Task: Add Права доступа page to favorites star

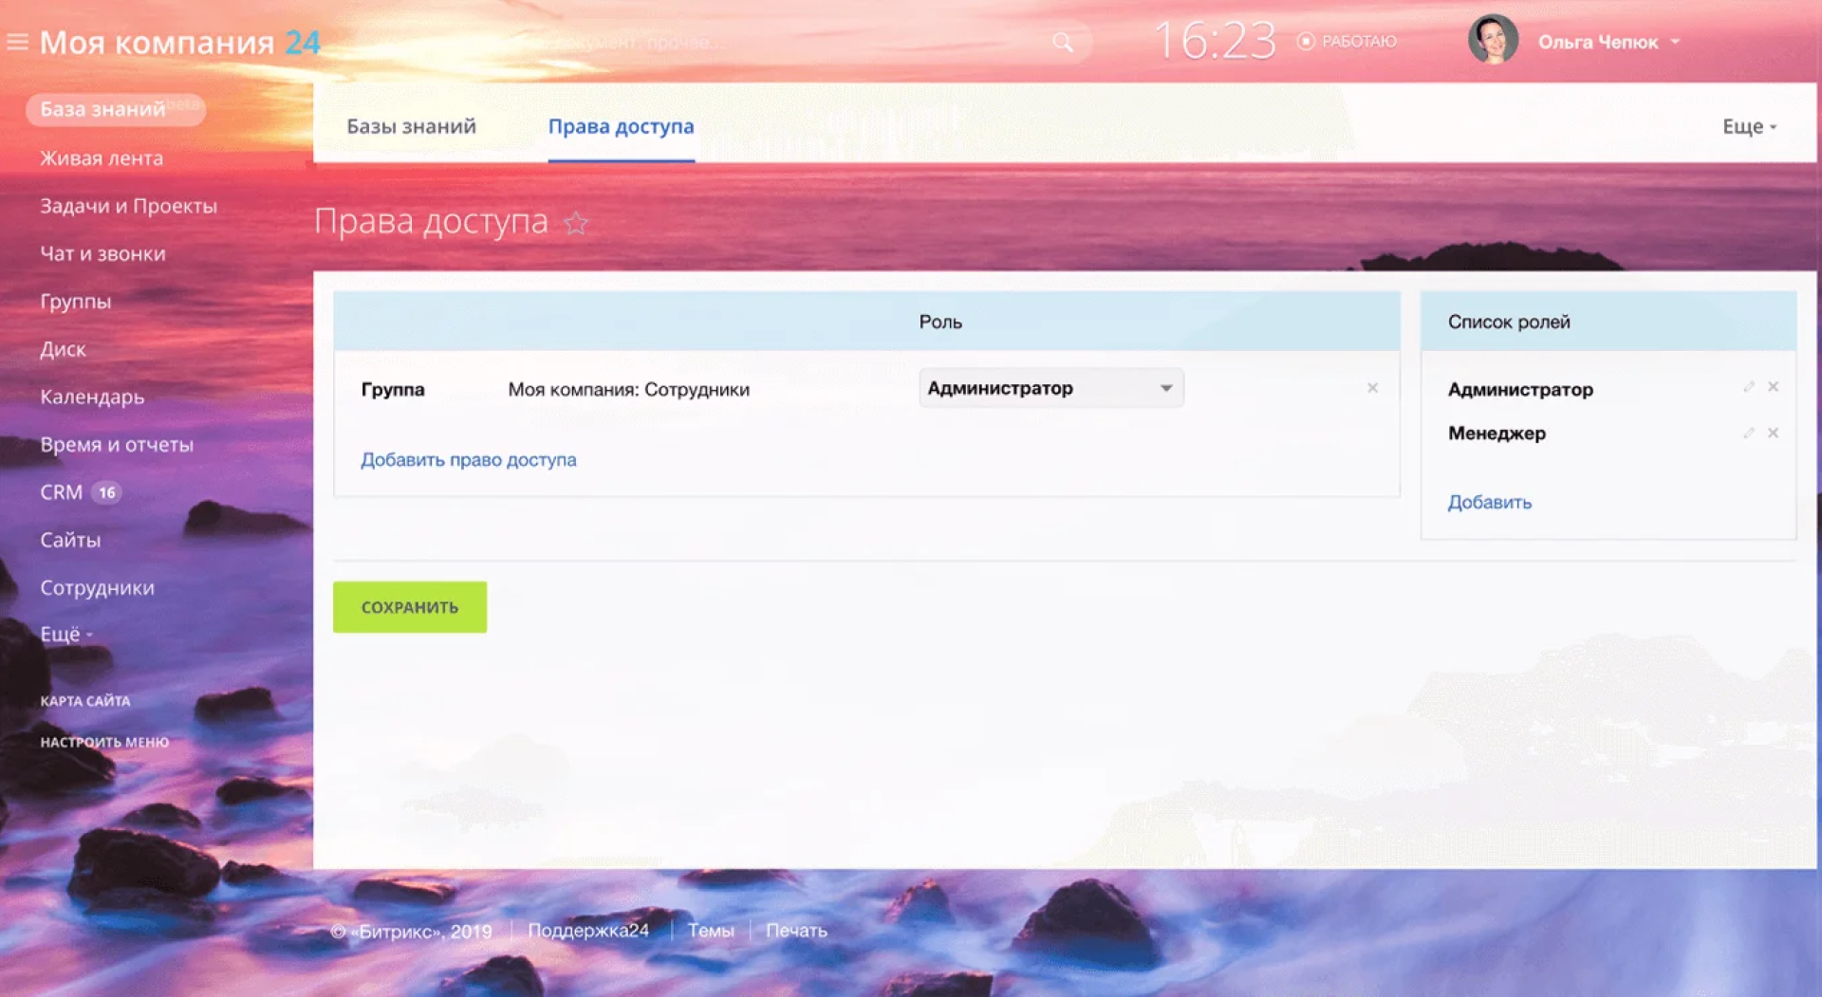Action: point(576,223)
